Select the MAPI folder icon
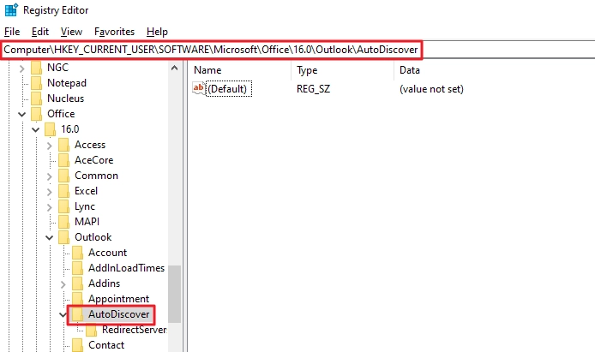595x352 pixels. click(x=63, y=222)
